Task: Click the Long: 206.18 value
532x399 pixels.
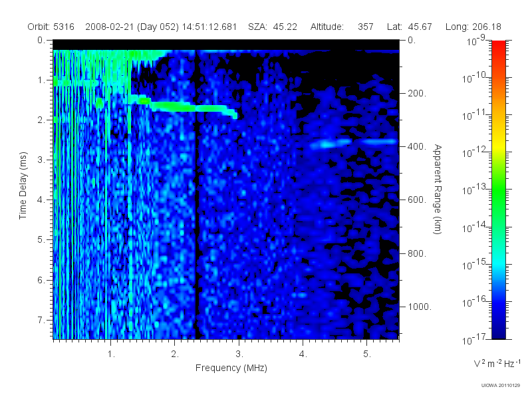Action: pyautogui.click(x=473, y=27)
